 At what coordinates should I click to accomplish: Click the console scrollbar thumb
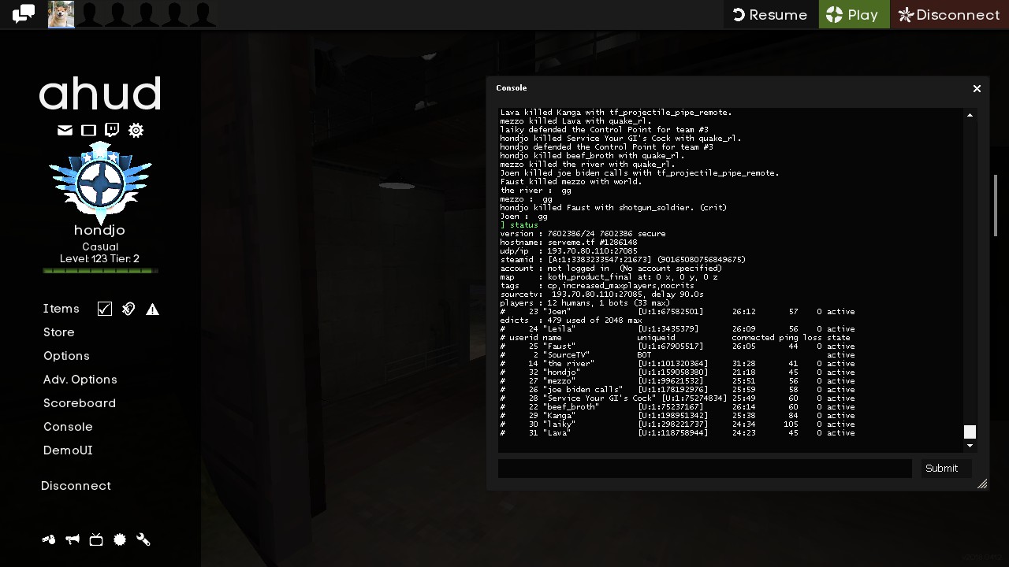pos(970,432)
